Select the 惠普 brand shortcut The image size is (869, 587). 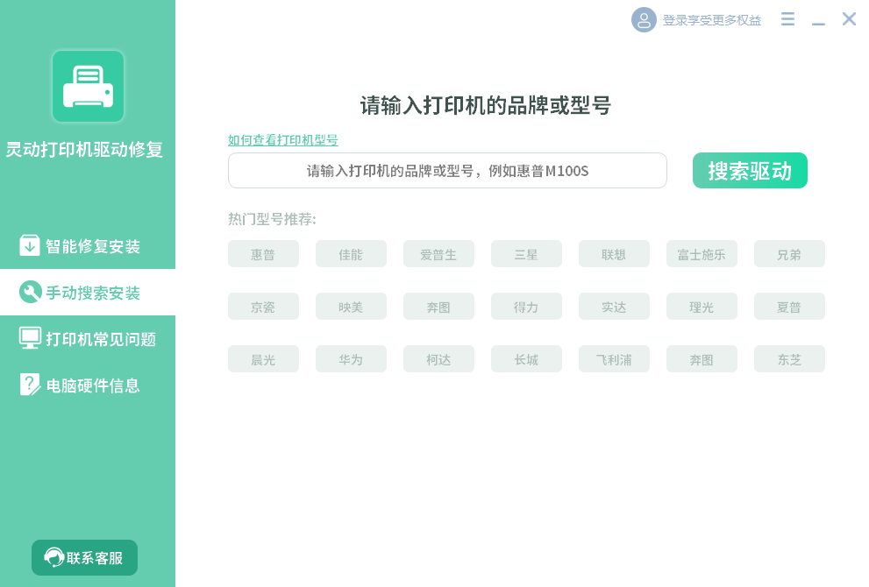(x=263, y=253)
